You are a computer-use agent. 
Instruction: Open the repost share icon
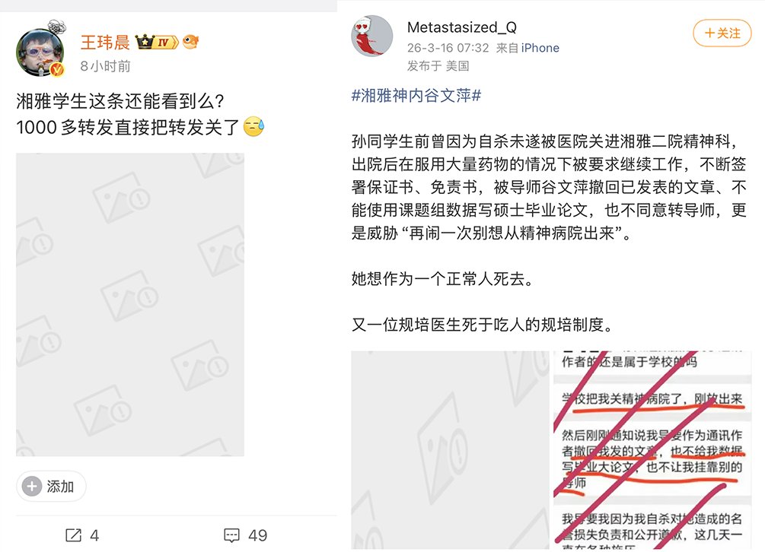73,535
